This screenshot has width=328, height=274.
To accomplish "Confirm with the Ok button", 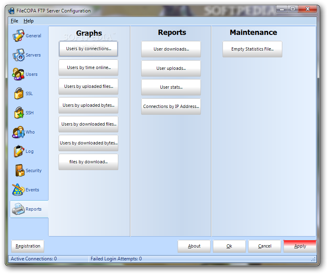I will (229, 246).
